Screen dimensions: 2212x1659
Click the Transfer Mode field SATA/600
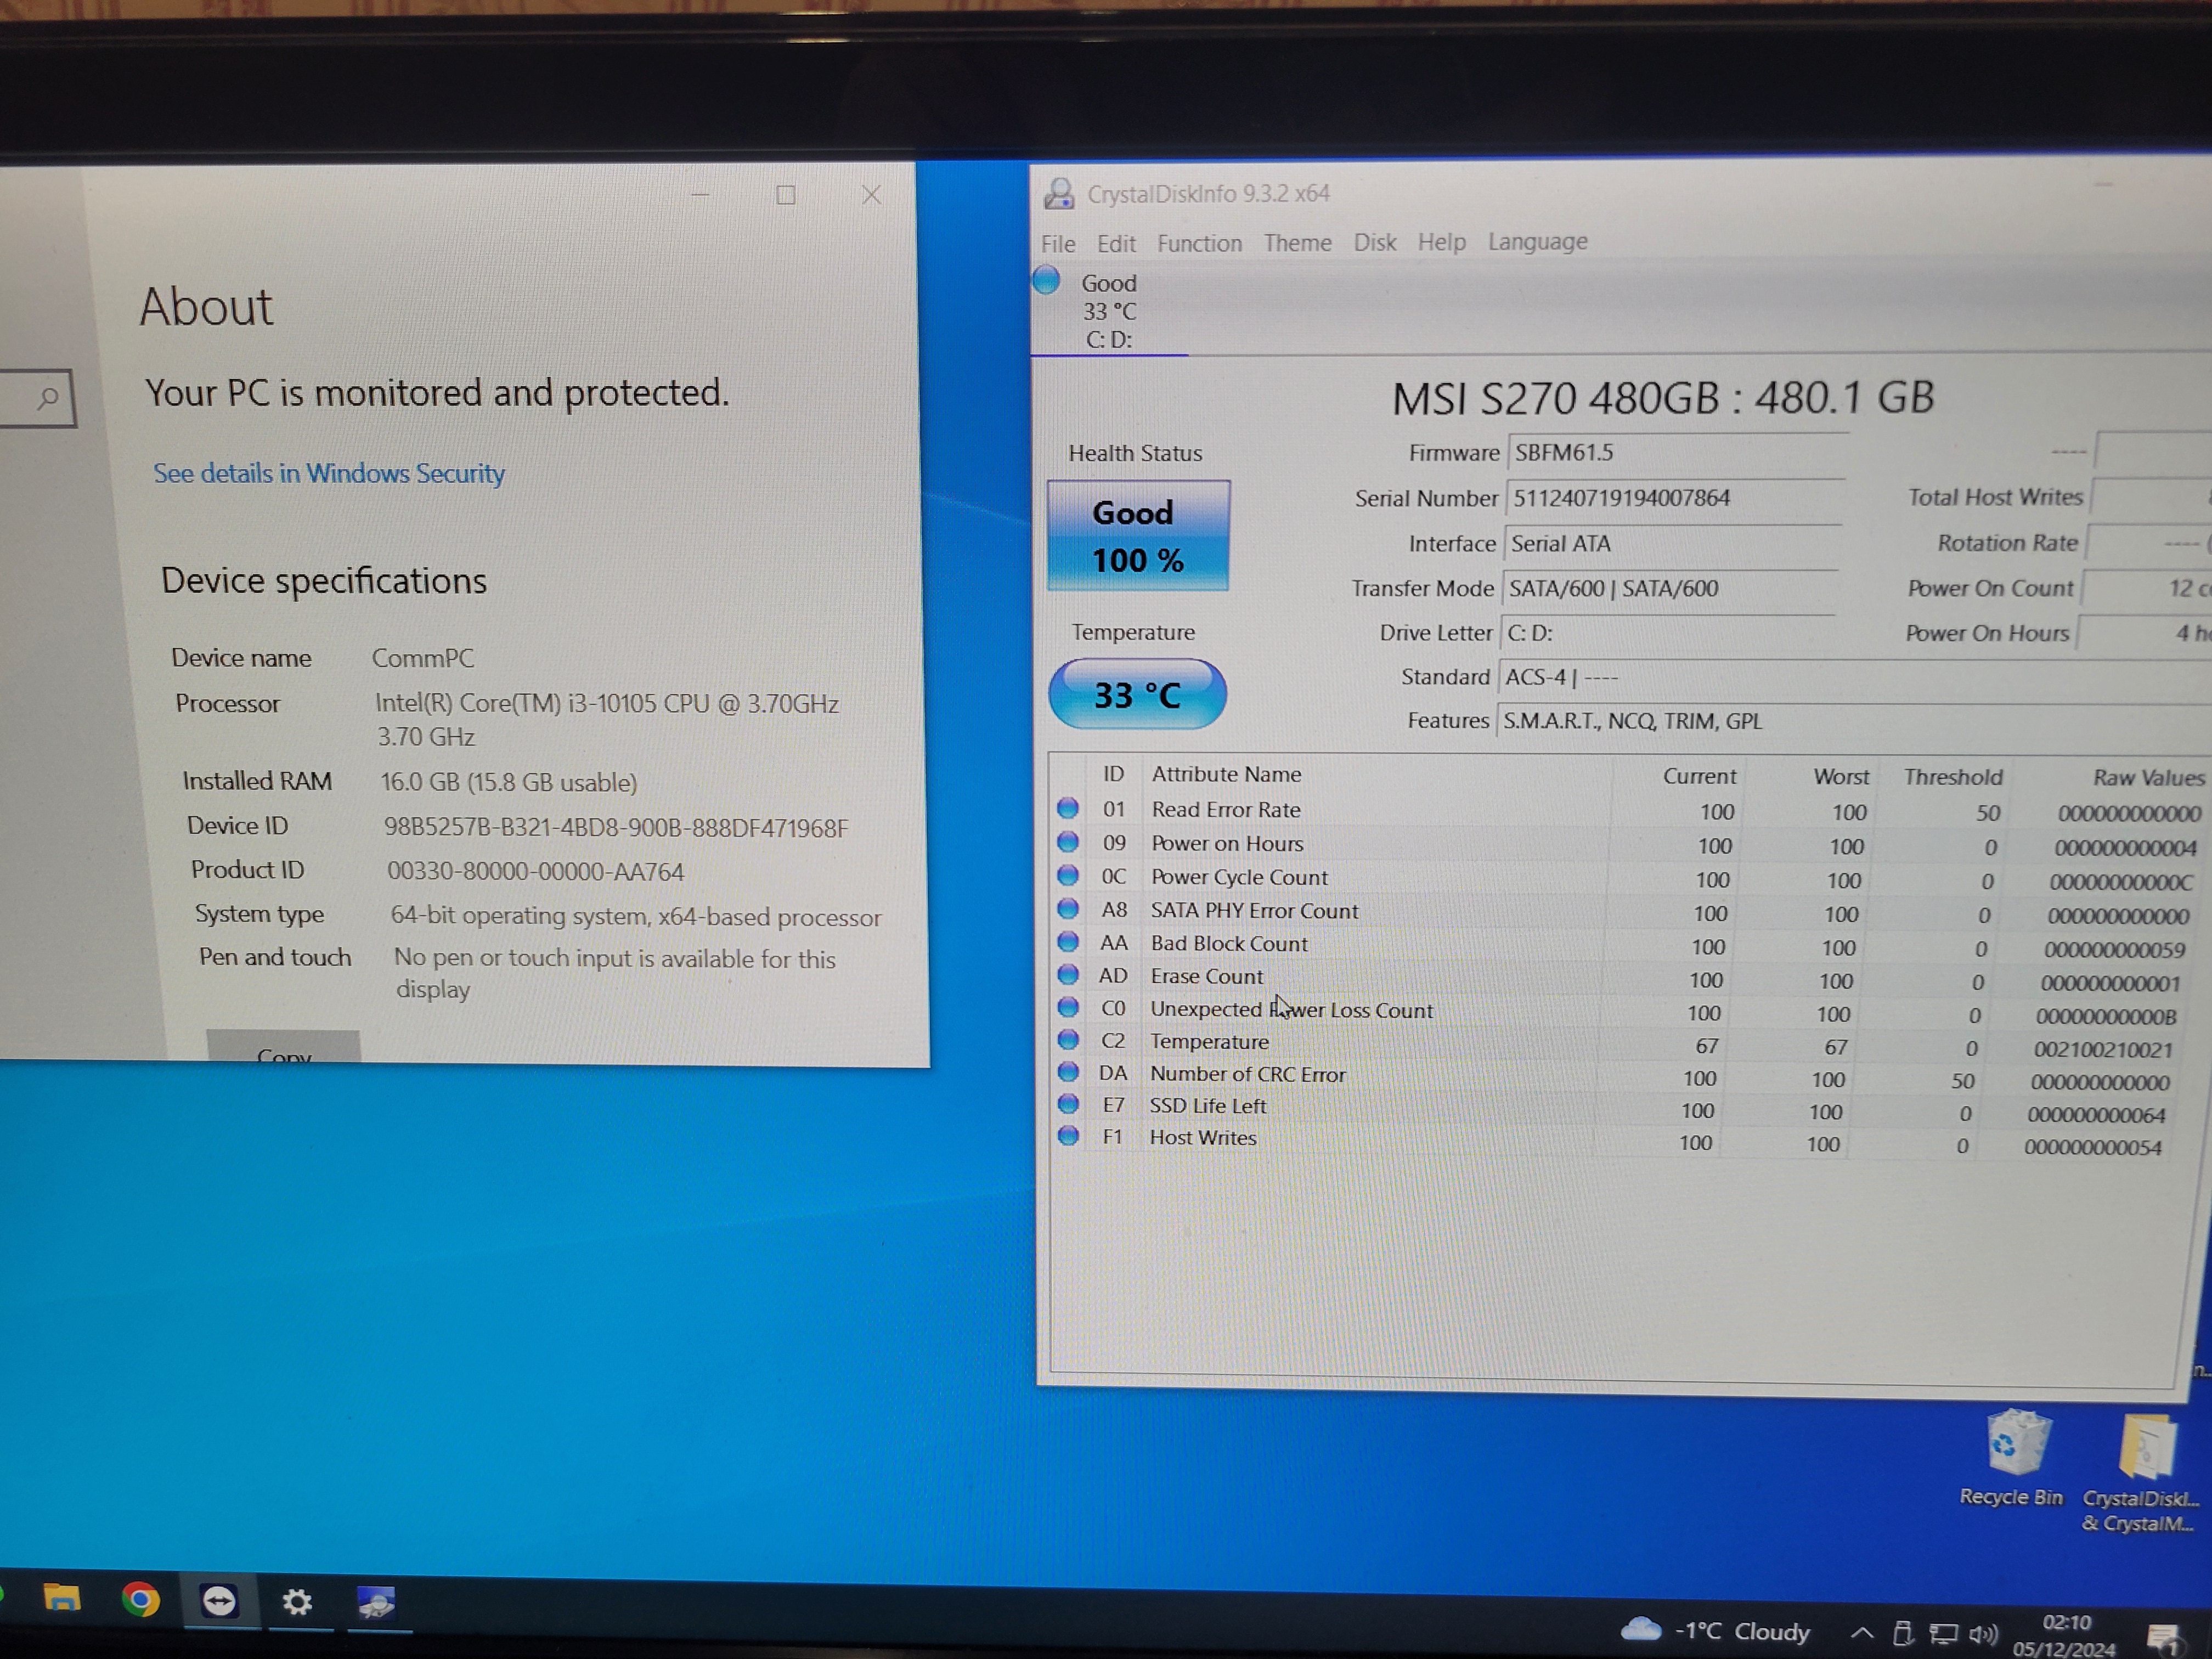pos(1669,588)
